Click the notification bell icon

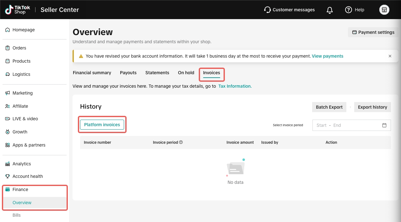pyautogui.click(x=329, y=10)
